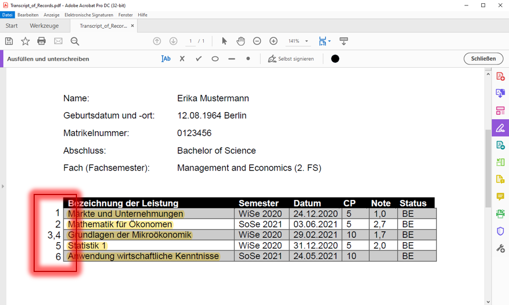The width and height of the screenshot is (509, 305).
Task: Go to previous page arrow
Action: (x=157, y=41)
